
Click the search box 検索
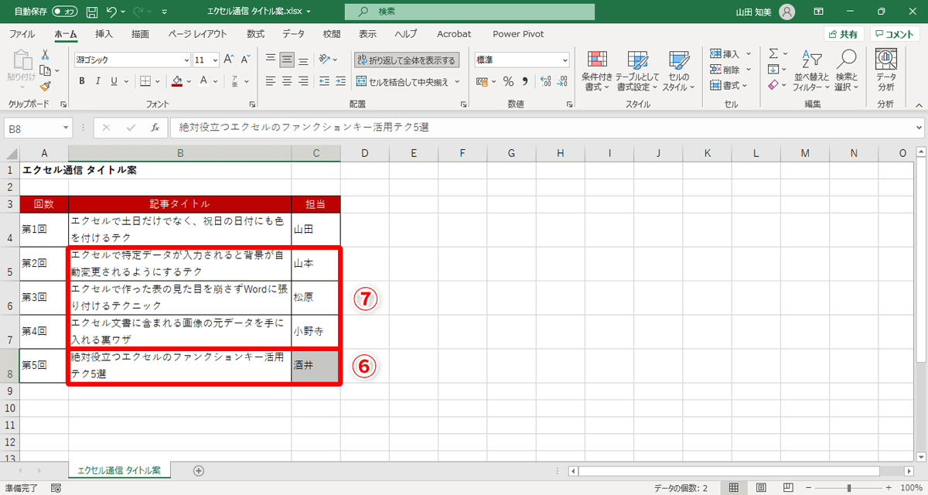469,12
